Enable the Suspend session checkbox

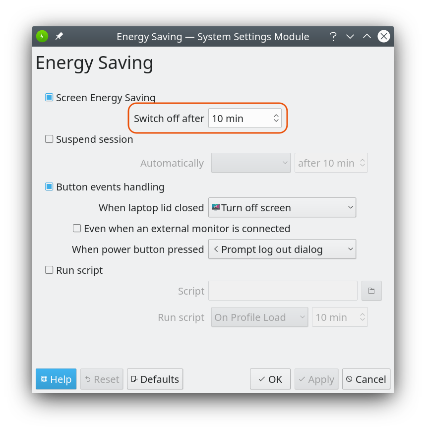tap(49, 139)
